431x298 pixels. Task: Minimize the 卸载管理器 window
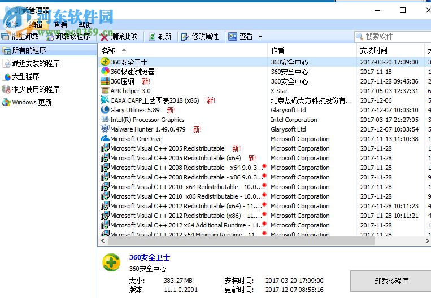click(x=377, y=10)
